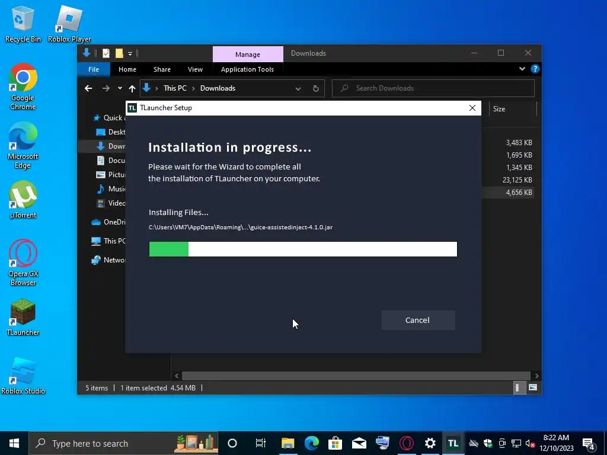Open the Roblox Player desktop shortcut
Viewport: 607px width, 455px height.
pos(69,24)
